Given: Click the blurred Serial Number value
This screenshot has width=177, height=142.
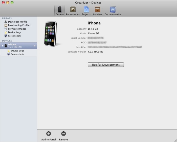Looking at the screenshot, I should coord(96,38).
